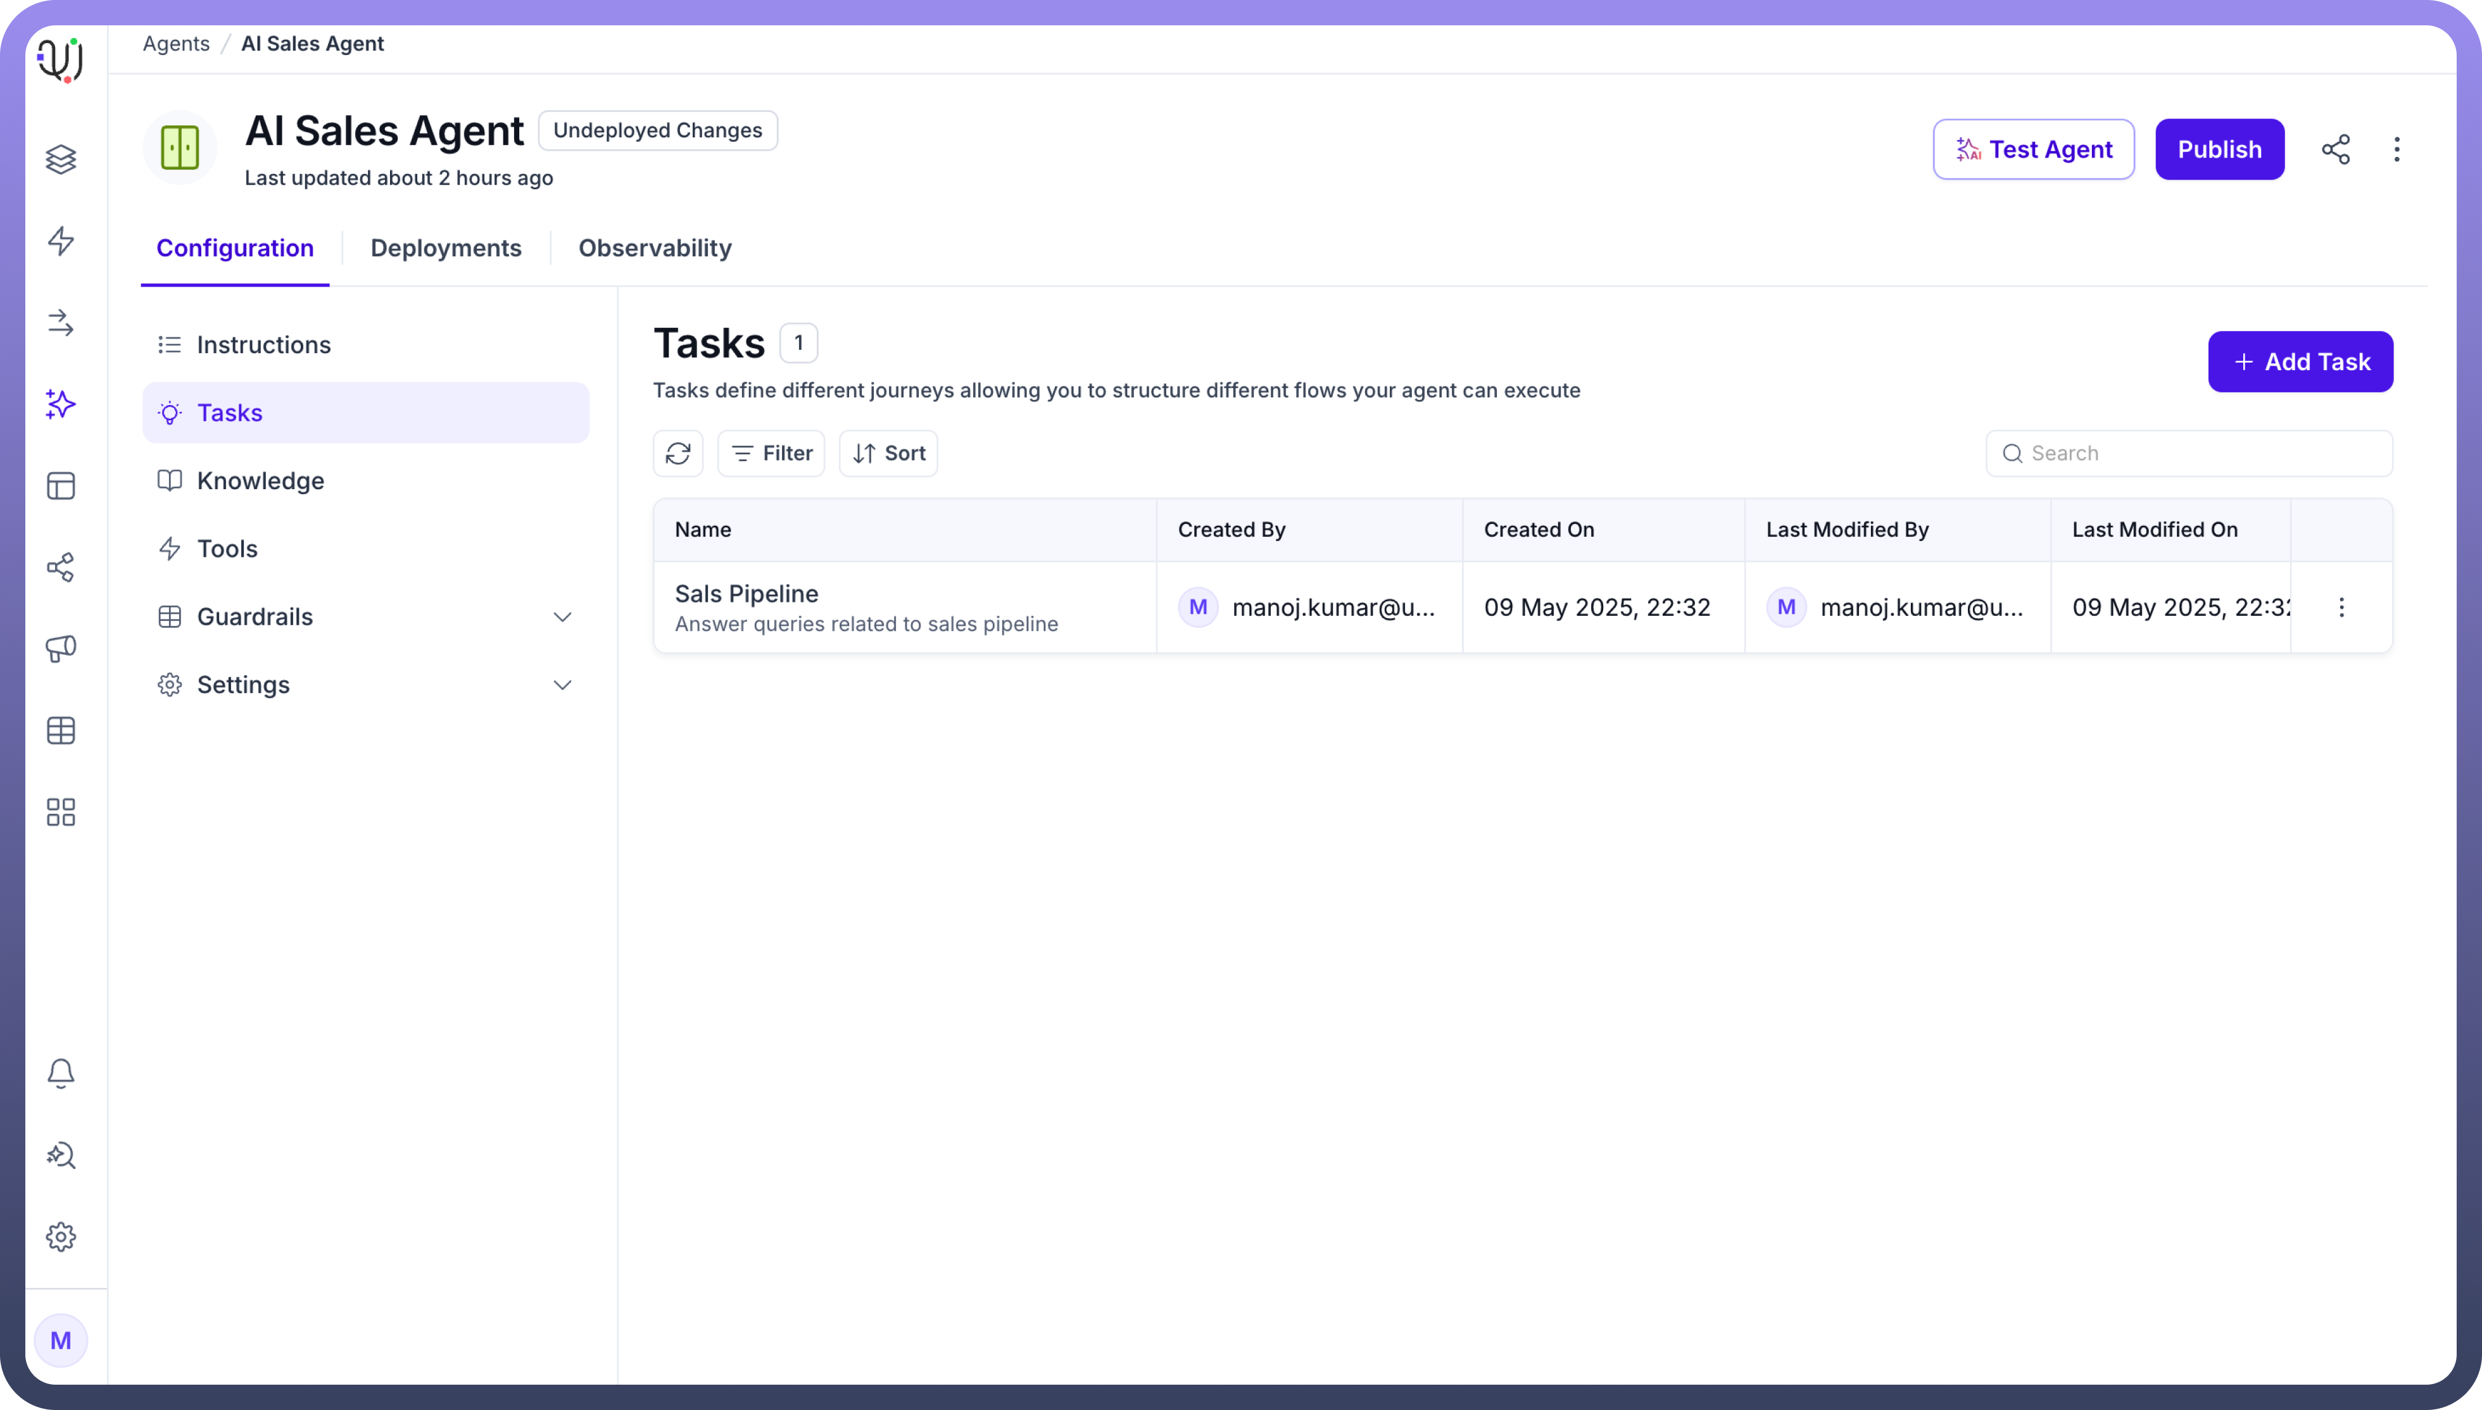Open the Filter options

(771, 453)
